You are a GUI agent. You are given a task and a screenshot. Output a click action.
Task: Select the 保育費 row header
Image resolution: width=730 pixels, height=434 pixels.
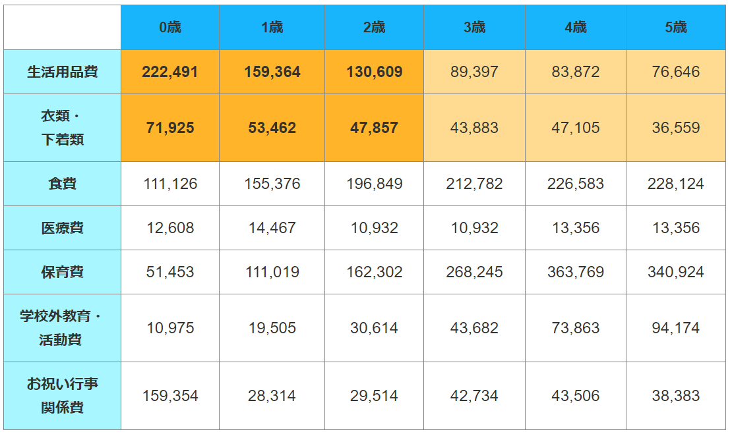(63, 272)
